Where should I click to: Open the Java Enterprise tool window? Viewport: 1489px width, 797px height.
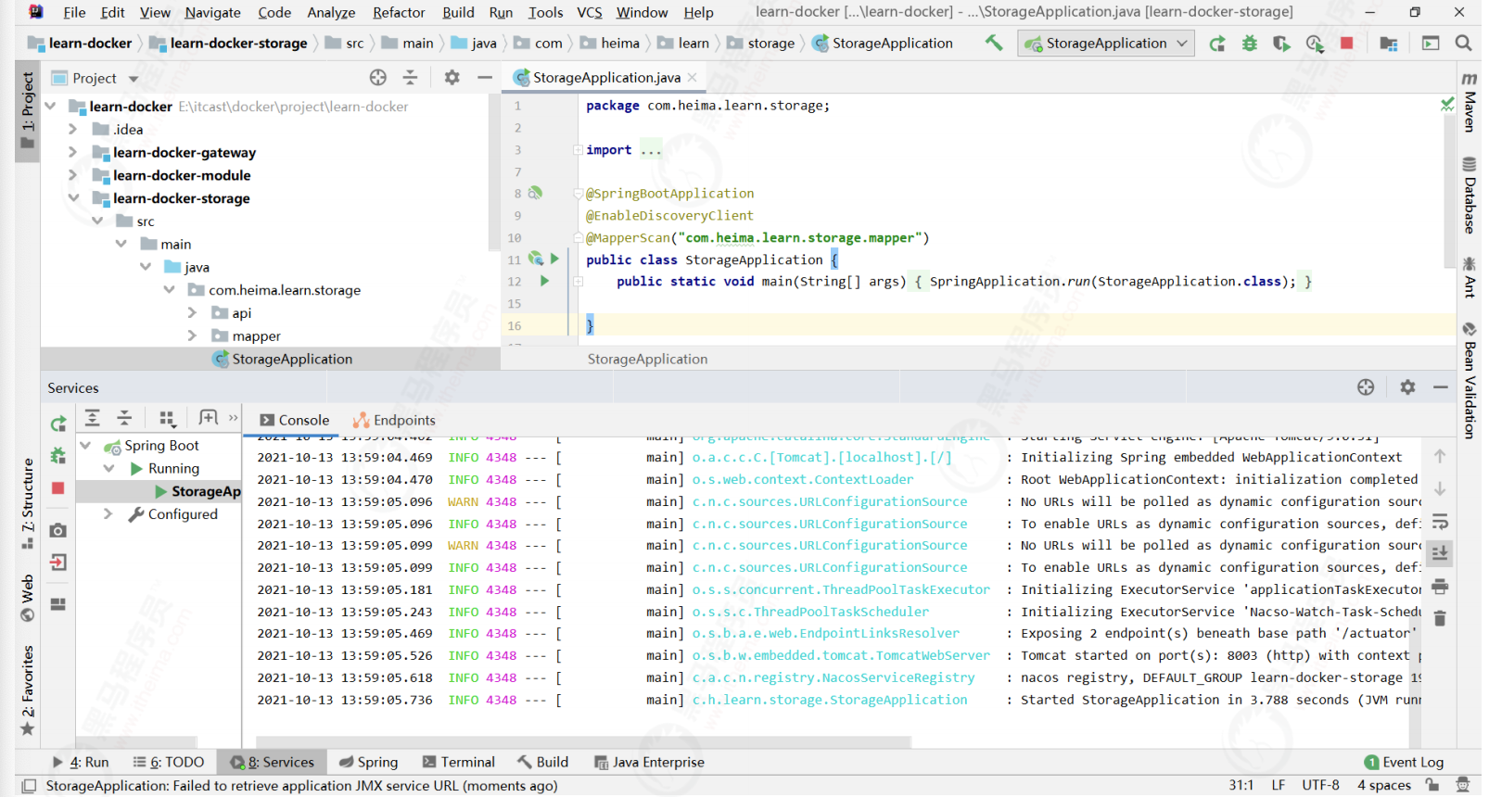[649, 762]
